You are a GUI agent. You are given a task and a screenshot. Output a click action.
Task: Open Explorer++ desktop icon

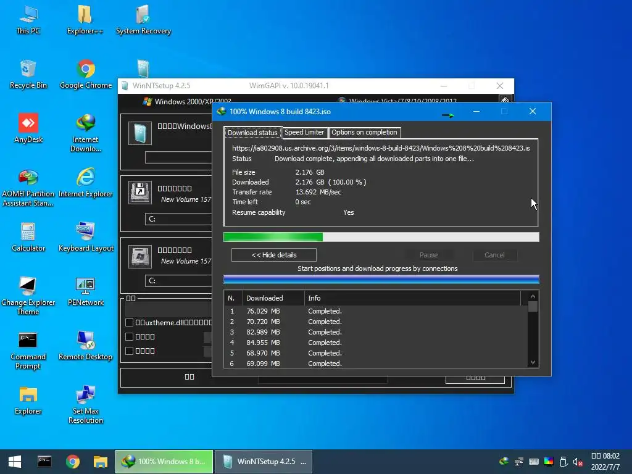click(85, 20)
